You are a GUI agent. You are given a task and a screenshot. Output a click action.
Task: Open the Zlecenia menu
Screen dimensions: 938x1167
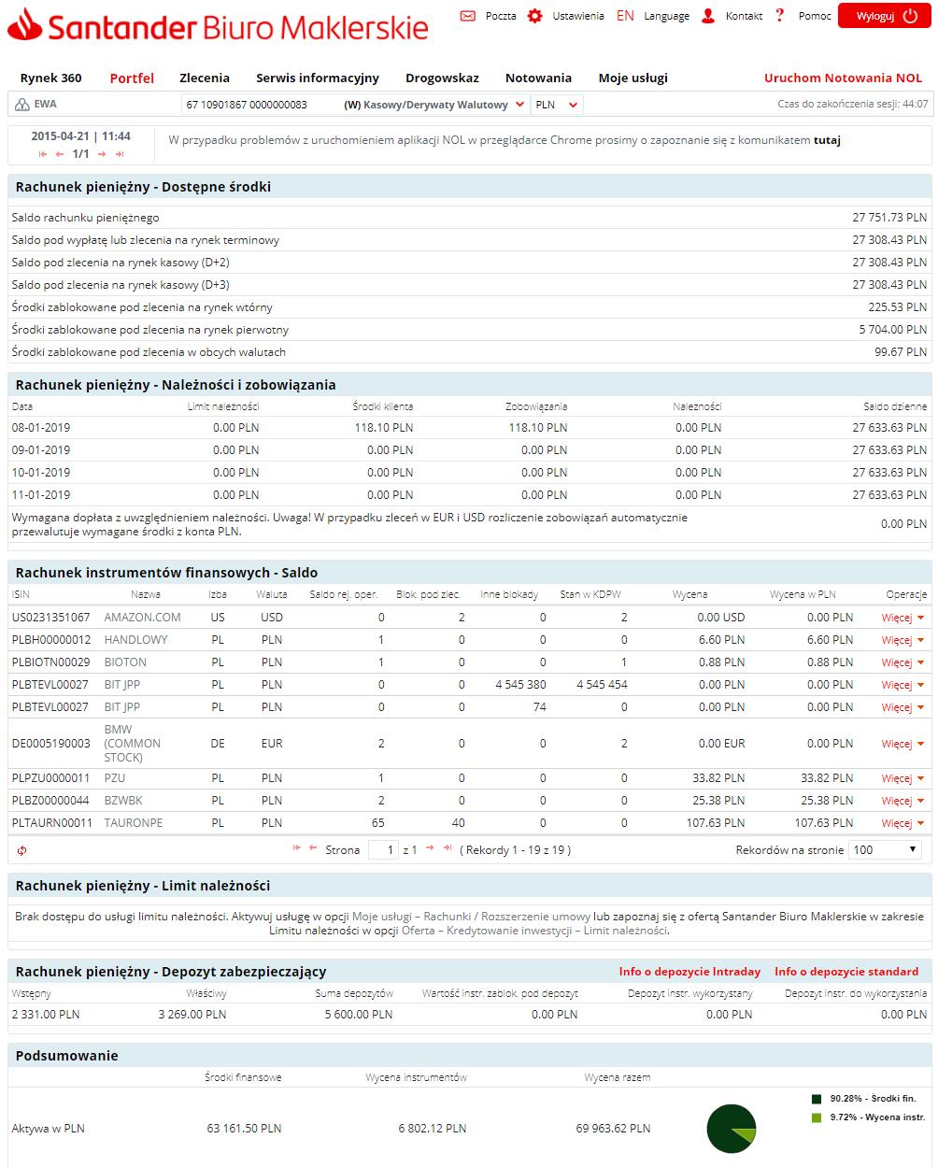click(x=205, y=78)
